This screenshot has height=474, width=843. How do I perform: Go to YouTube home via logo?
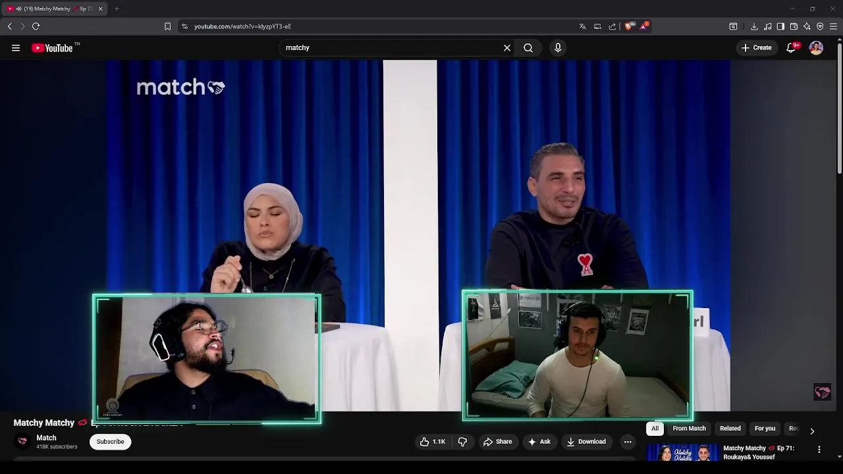click(52, 47)
